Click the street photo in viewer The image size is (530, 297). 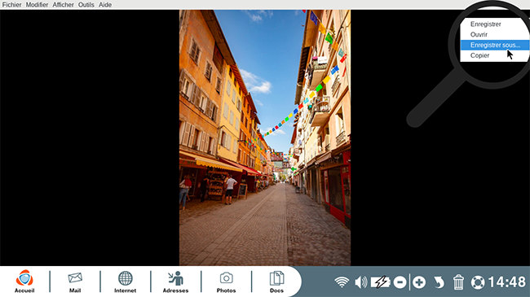pos(265,138)
